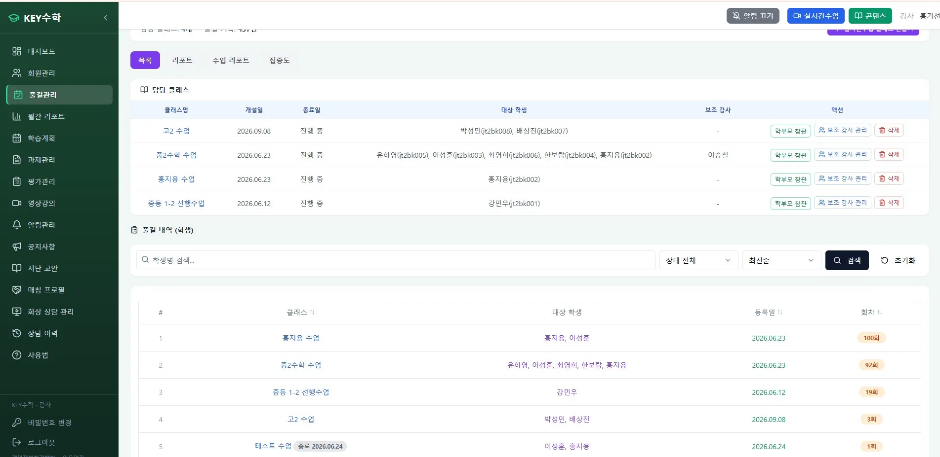The width and height of the screenshot is (940, 457).
Task: Click the 종료 2026.06.24 badge
Action: coord(320,447)
